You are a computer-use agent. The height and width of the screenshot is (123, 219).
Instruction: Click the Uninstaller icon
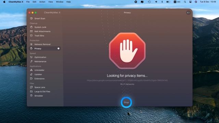tap(31, 70)
